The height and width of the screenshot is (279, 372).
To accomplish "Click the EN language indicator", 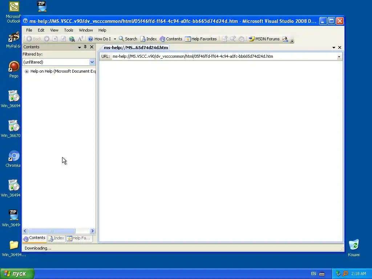I will [314, 274].
